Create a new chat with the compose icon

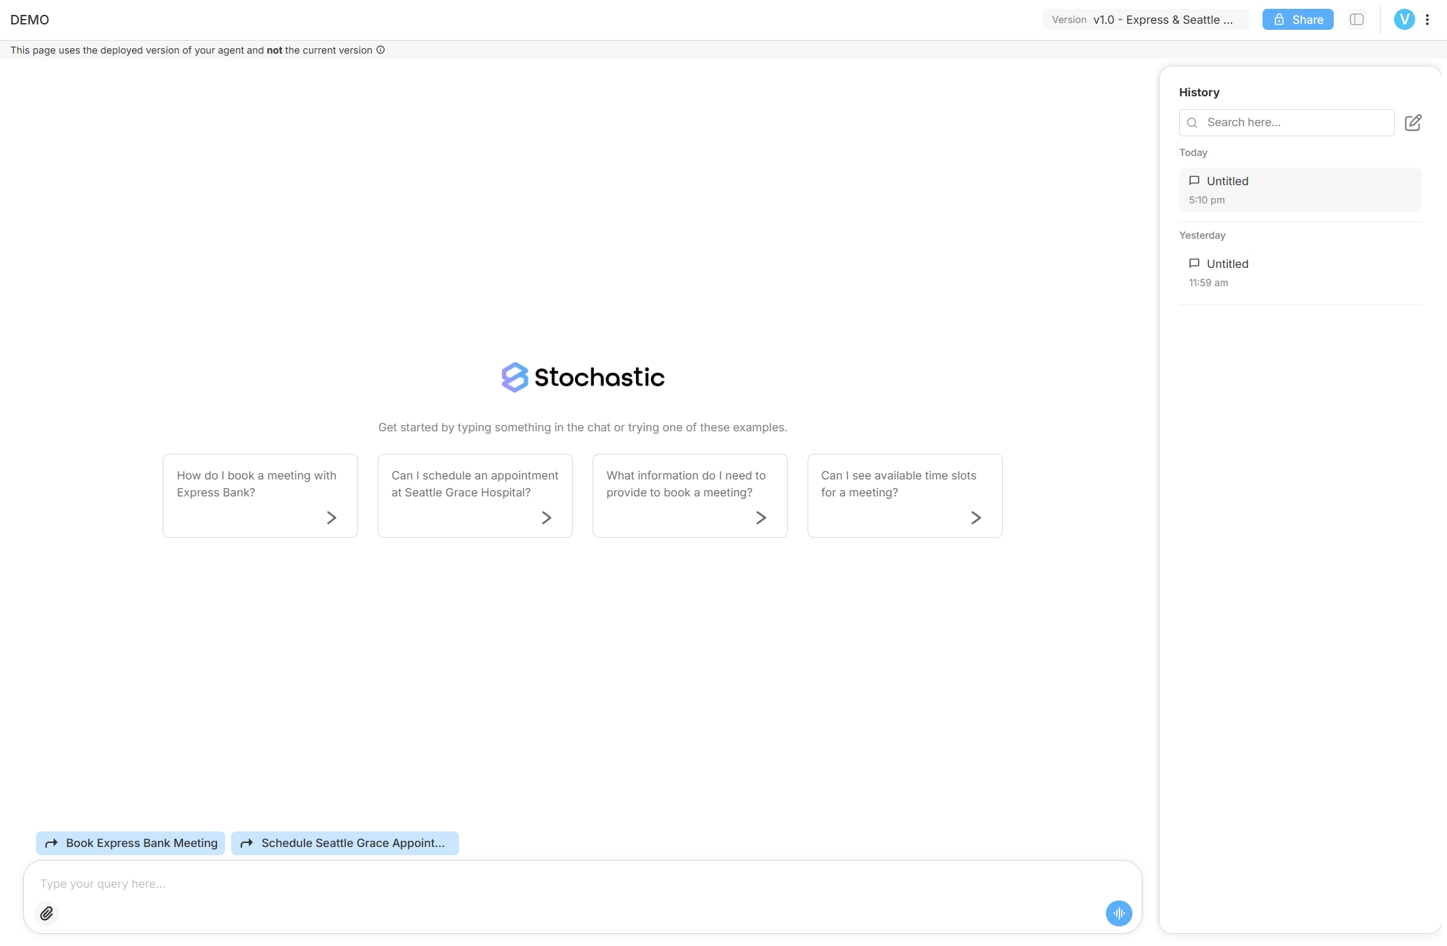[x=1413, y=123]
